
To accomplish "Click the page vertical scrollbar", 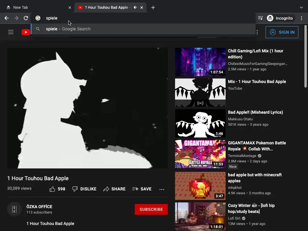I will pos(306,56).
